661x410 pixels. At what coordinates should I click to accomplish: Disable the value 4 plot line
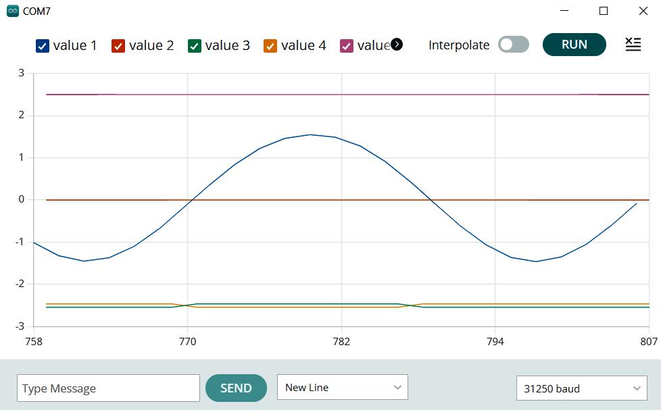[x=270, y=46]
